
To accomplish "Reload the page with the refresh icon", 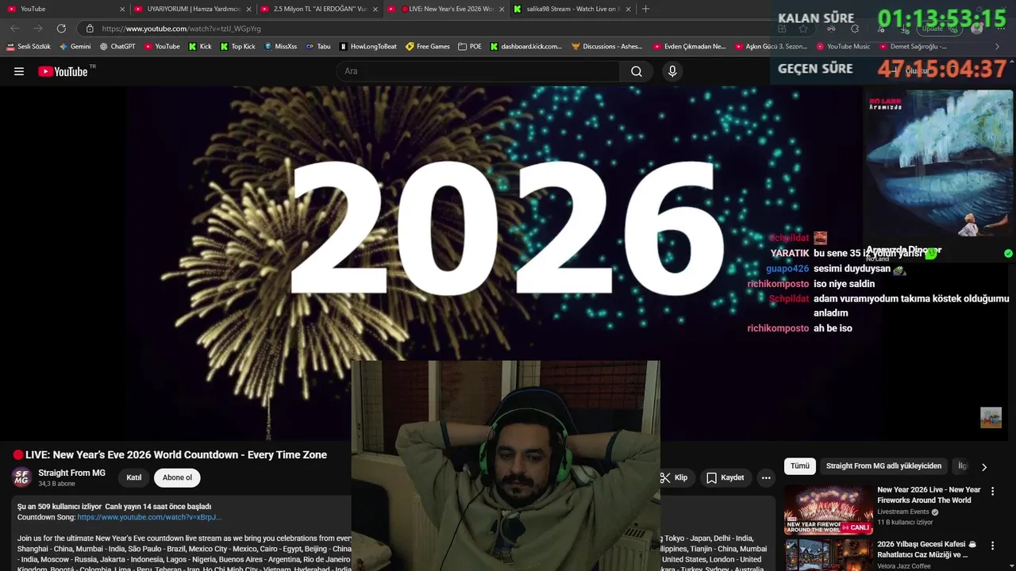I will (x=61, y=29).
